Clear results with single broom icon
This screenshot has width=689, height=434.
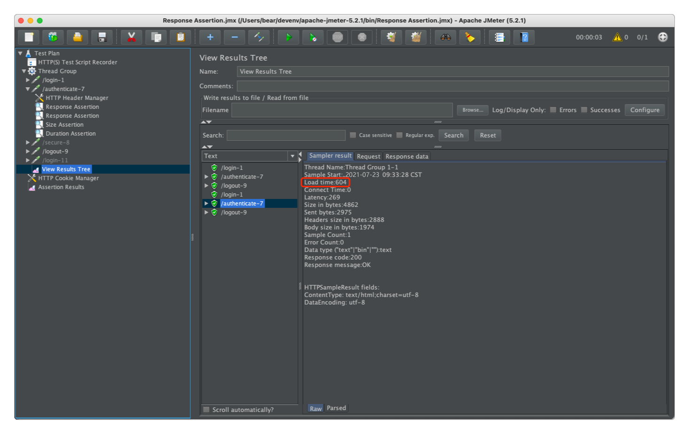click(x=391, y=37)
